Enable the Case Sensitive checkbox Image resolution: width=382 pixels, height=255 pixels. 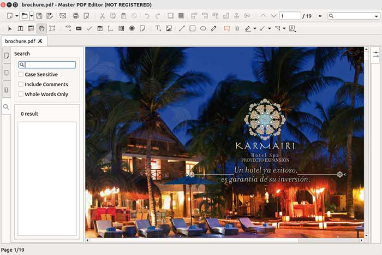click(21, 74)
